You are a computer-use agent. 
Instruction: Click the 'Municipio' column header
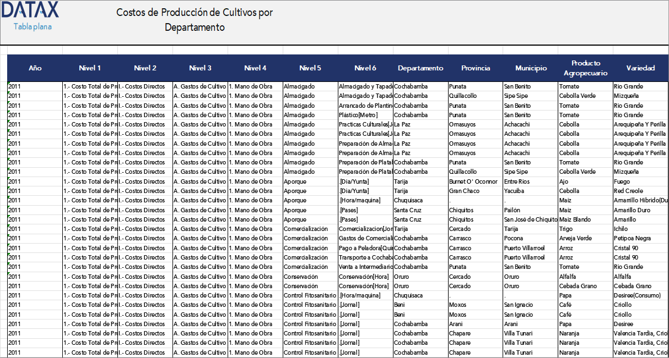pos(531,68)
